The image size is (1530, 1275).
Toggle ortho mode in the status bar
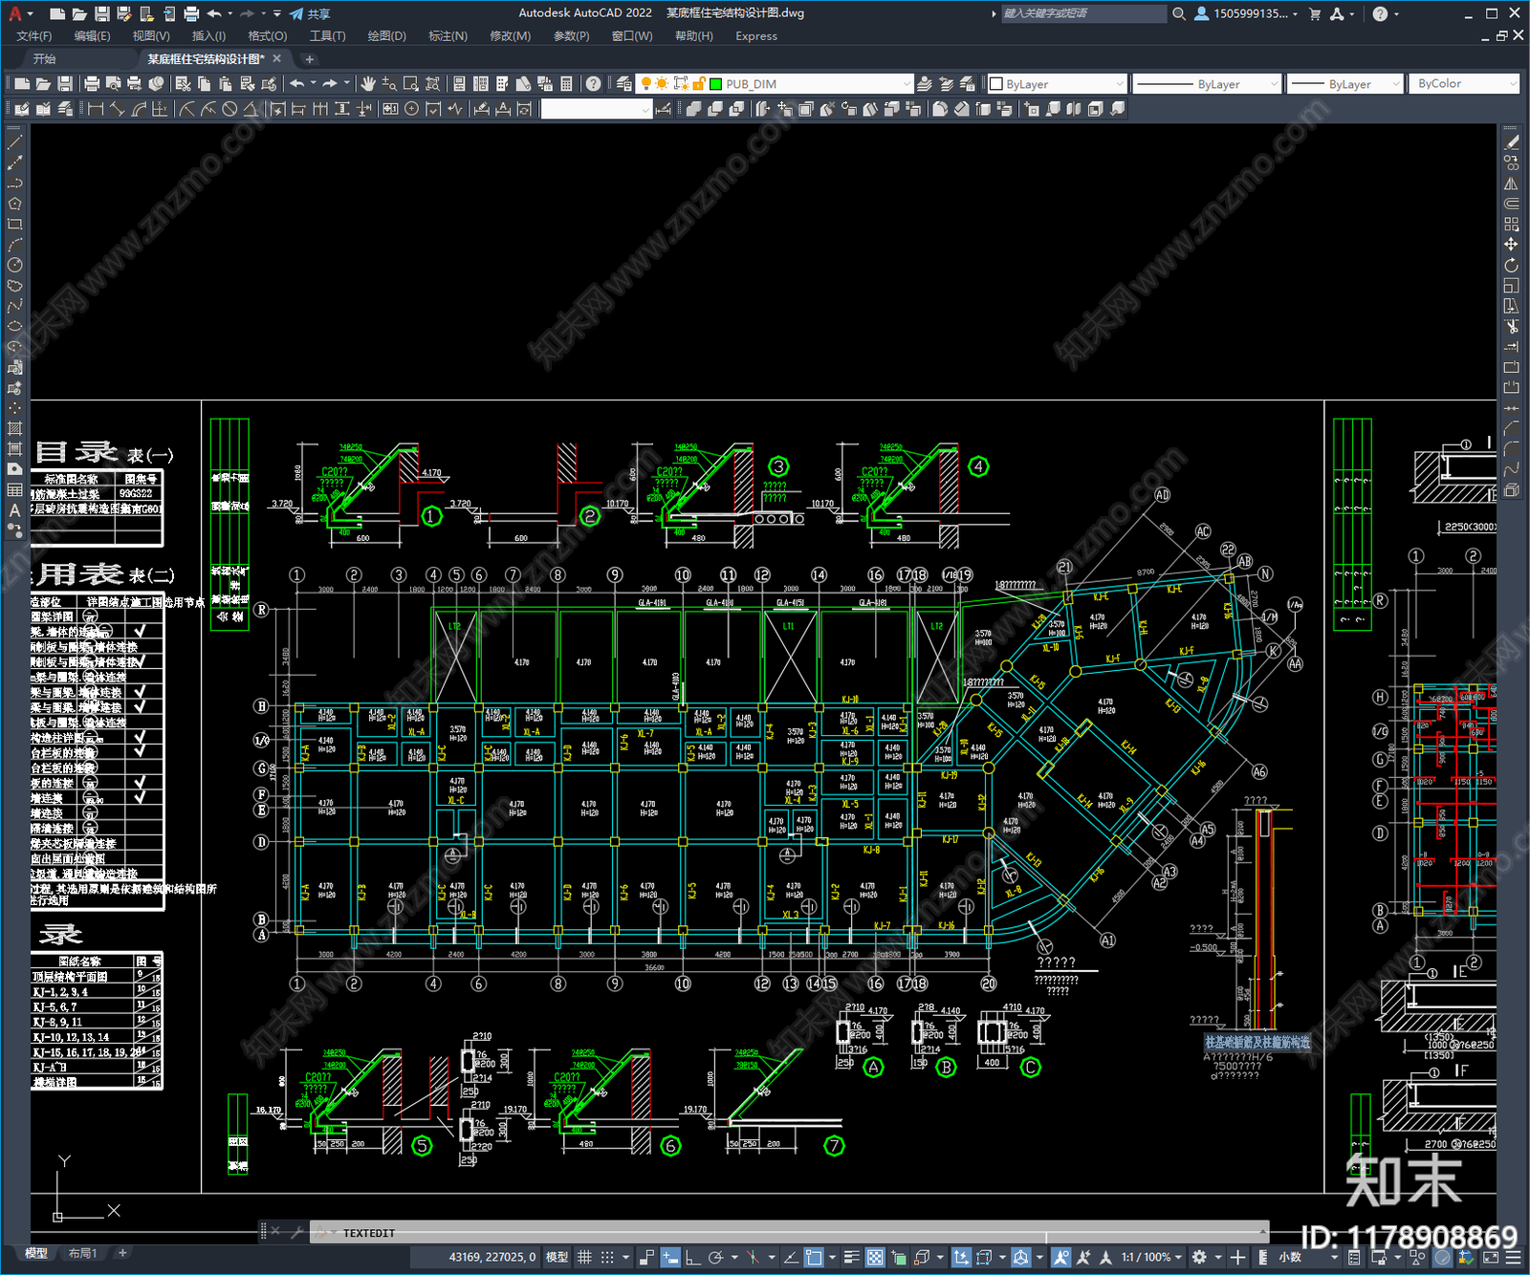click(692, 1257)
